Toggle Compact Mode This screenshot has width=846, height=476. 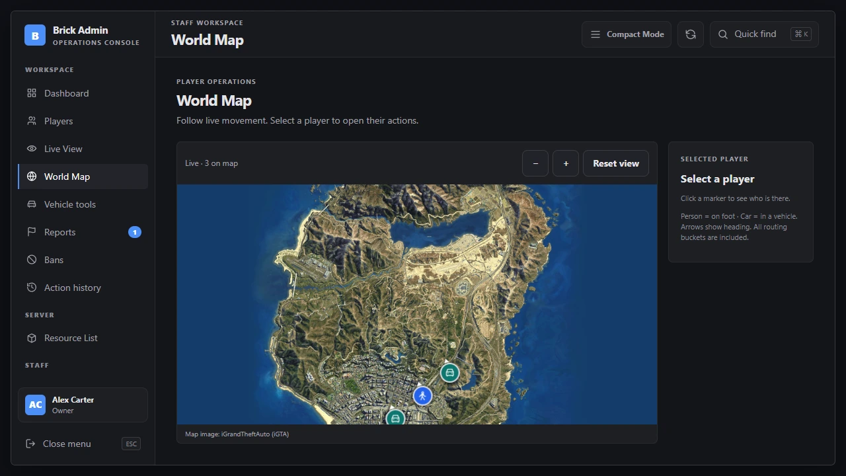pos(627,34)
